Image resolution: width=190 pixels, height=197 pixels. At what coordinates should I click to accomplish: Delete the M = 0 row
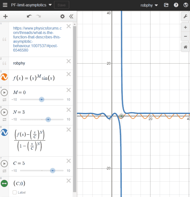click(x=69, y=90)
